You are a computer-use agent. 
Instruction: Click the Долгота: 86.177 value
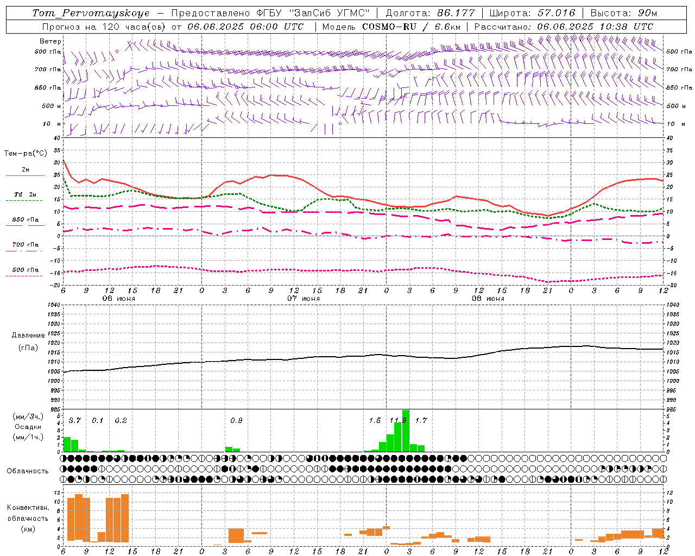[x=430, y=13]
